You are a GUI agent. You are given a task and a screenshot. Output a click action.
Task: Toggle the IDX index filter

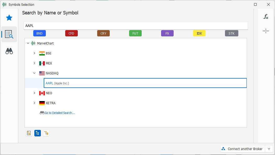point(199,33)
